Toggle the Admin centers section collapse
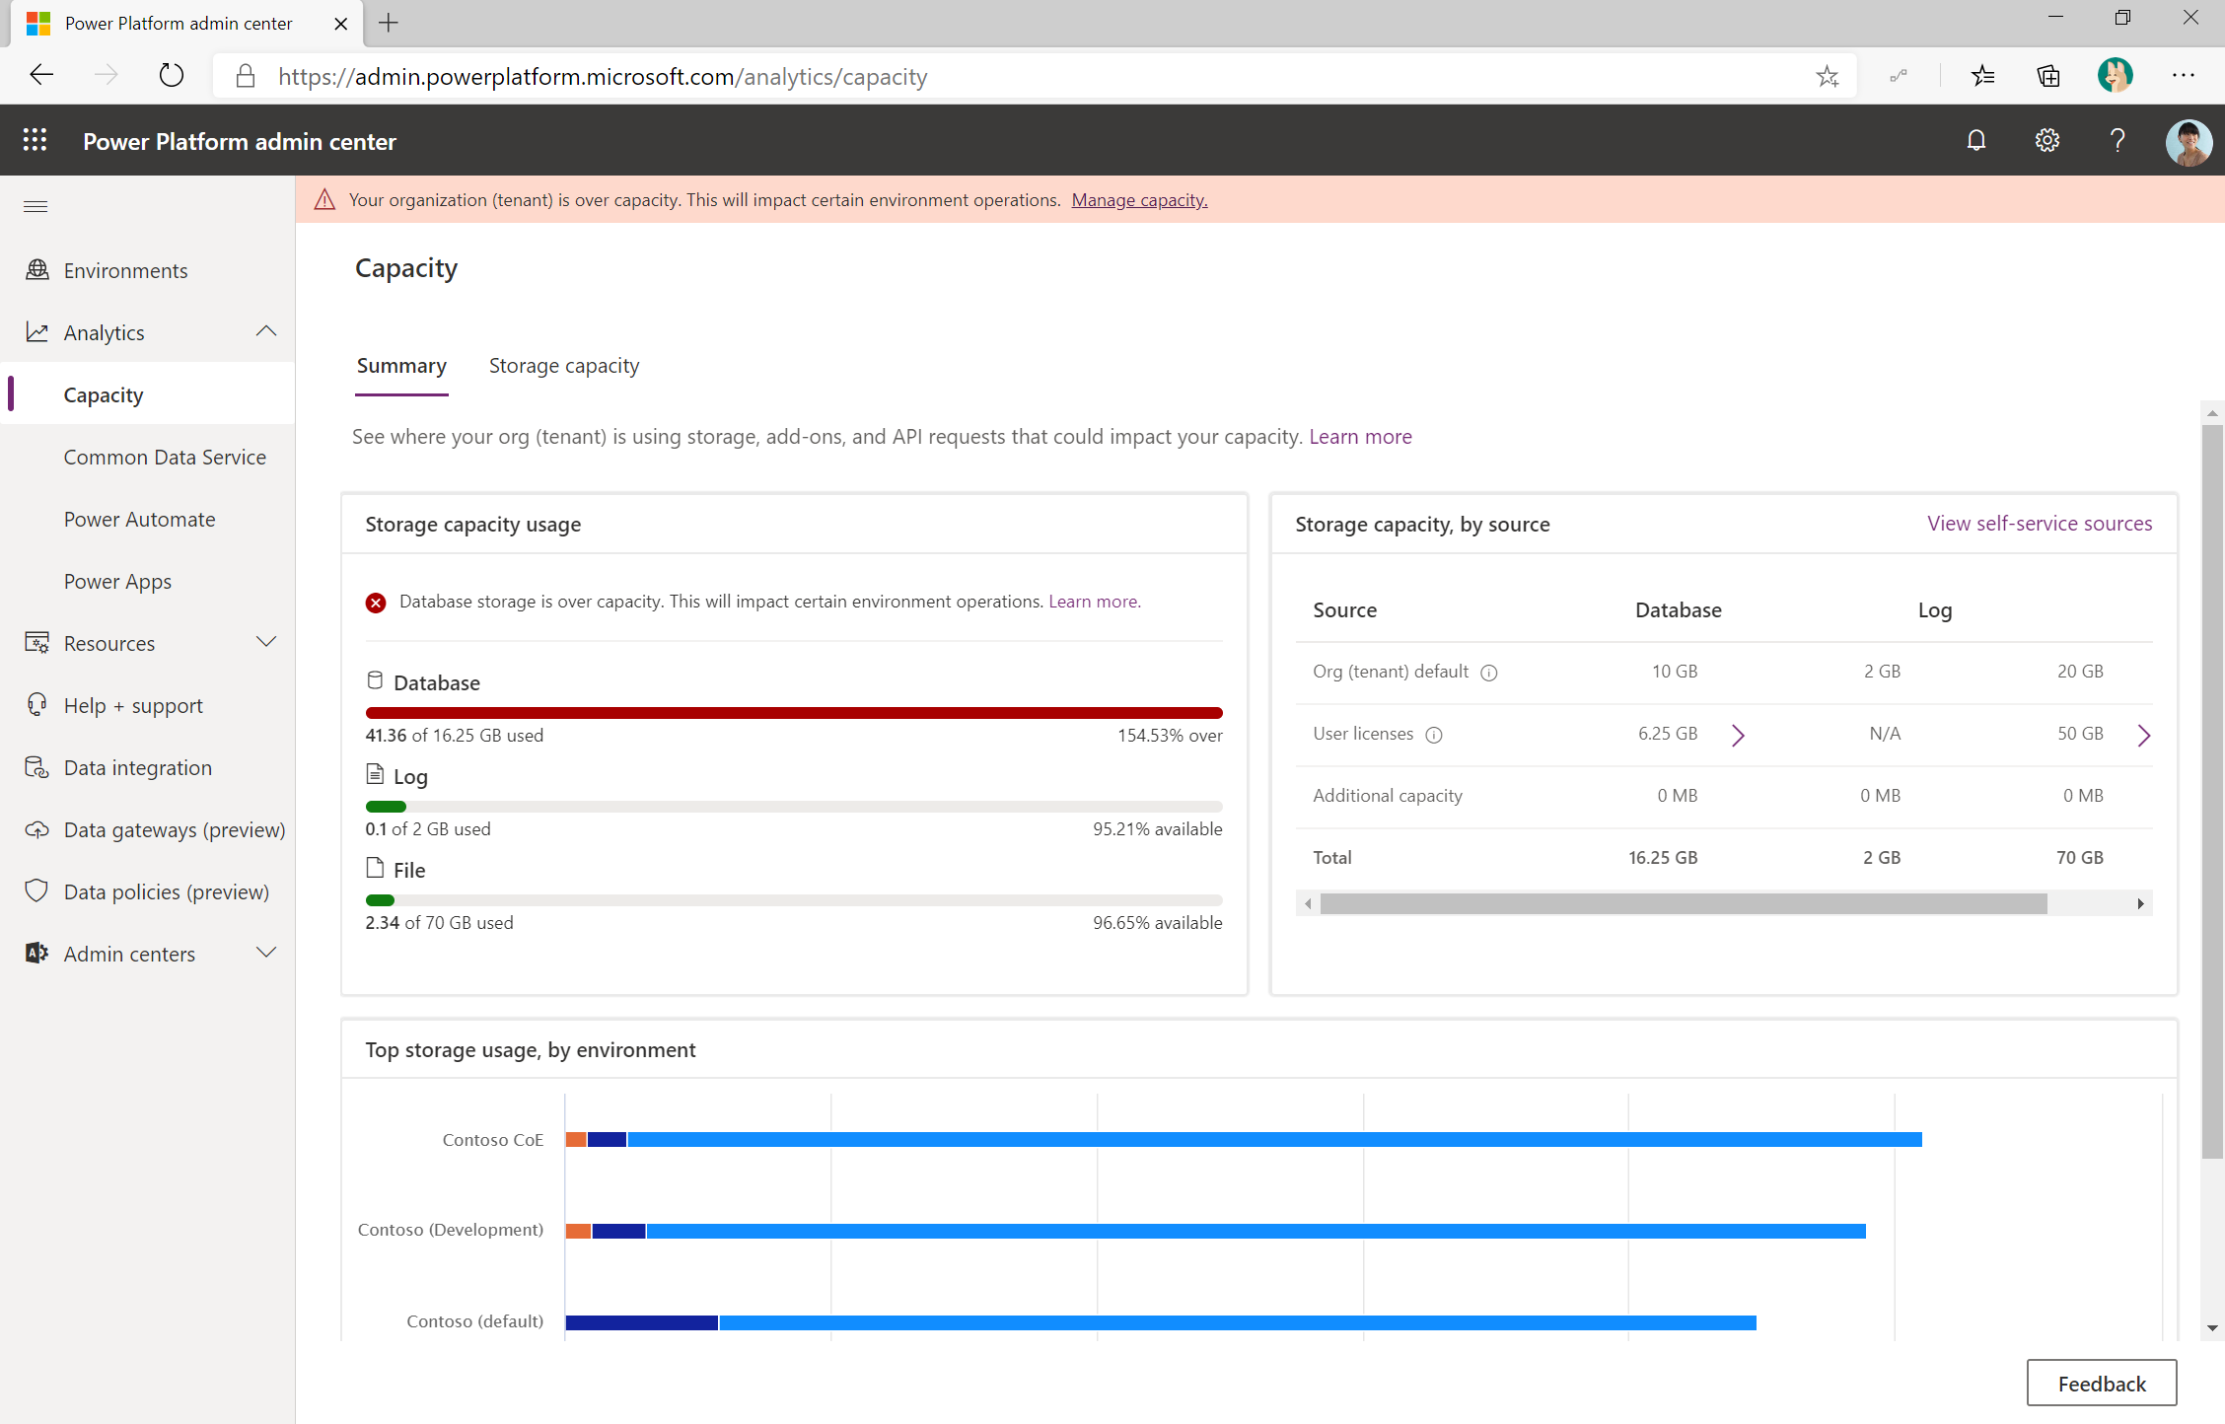Image resolution: width=2225 pixels, height=1424 pixels. (271, 954)
